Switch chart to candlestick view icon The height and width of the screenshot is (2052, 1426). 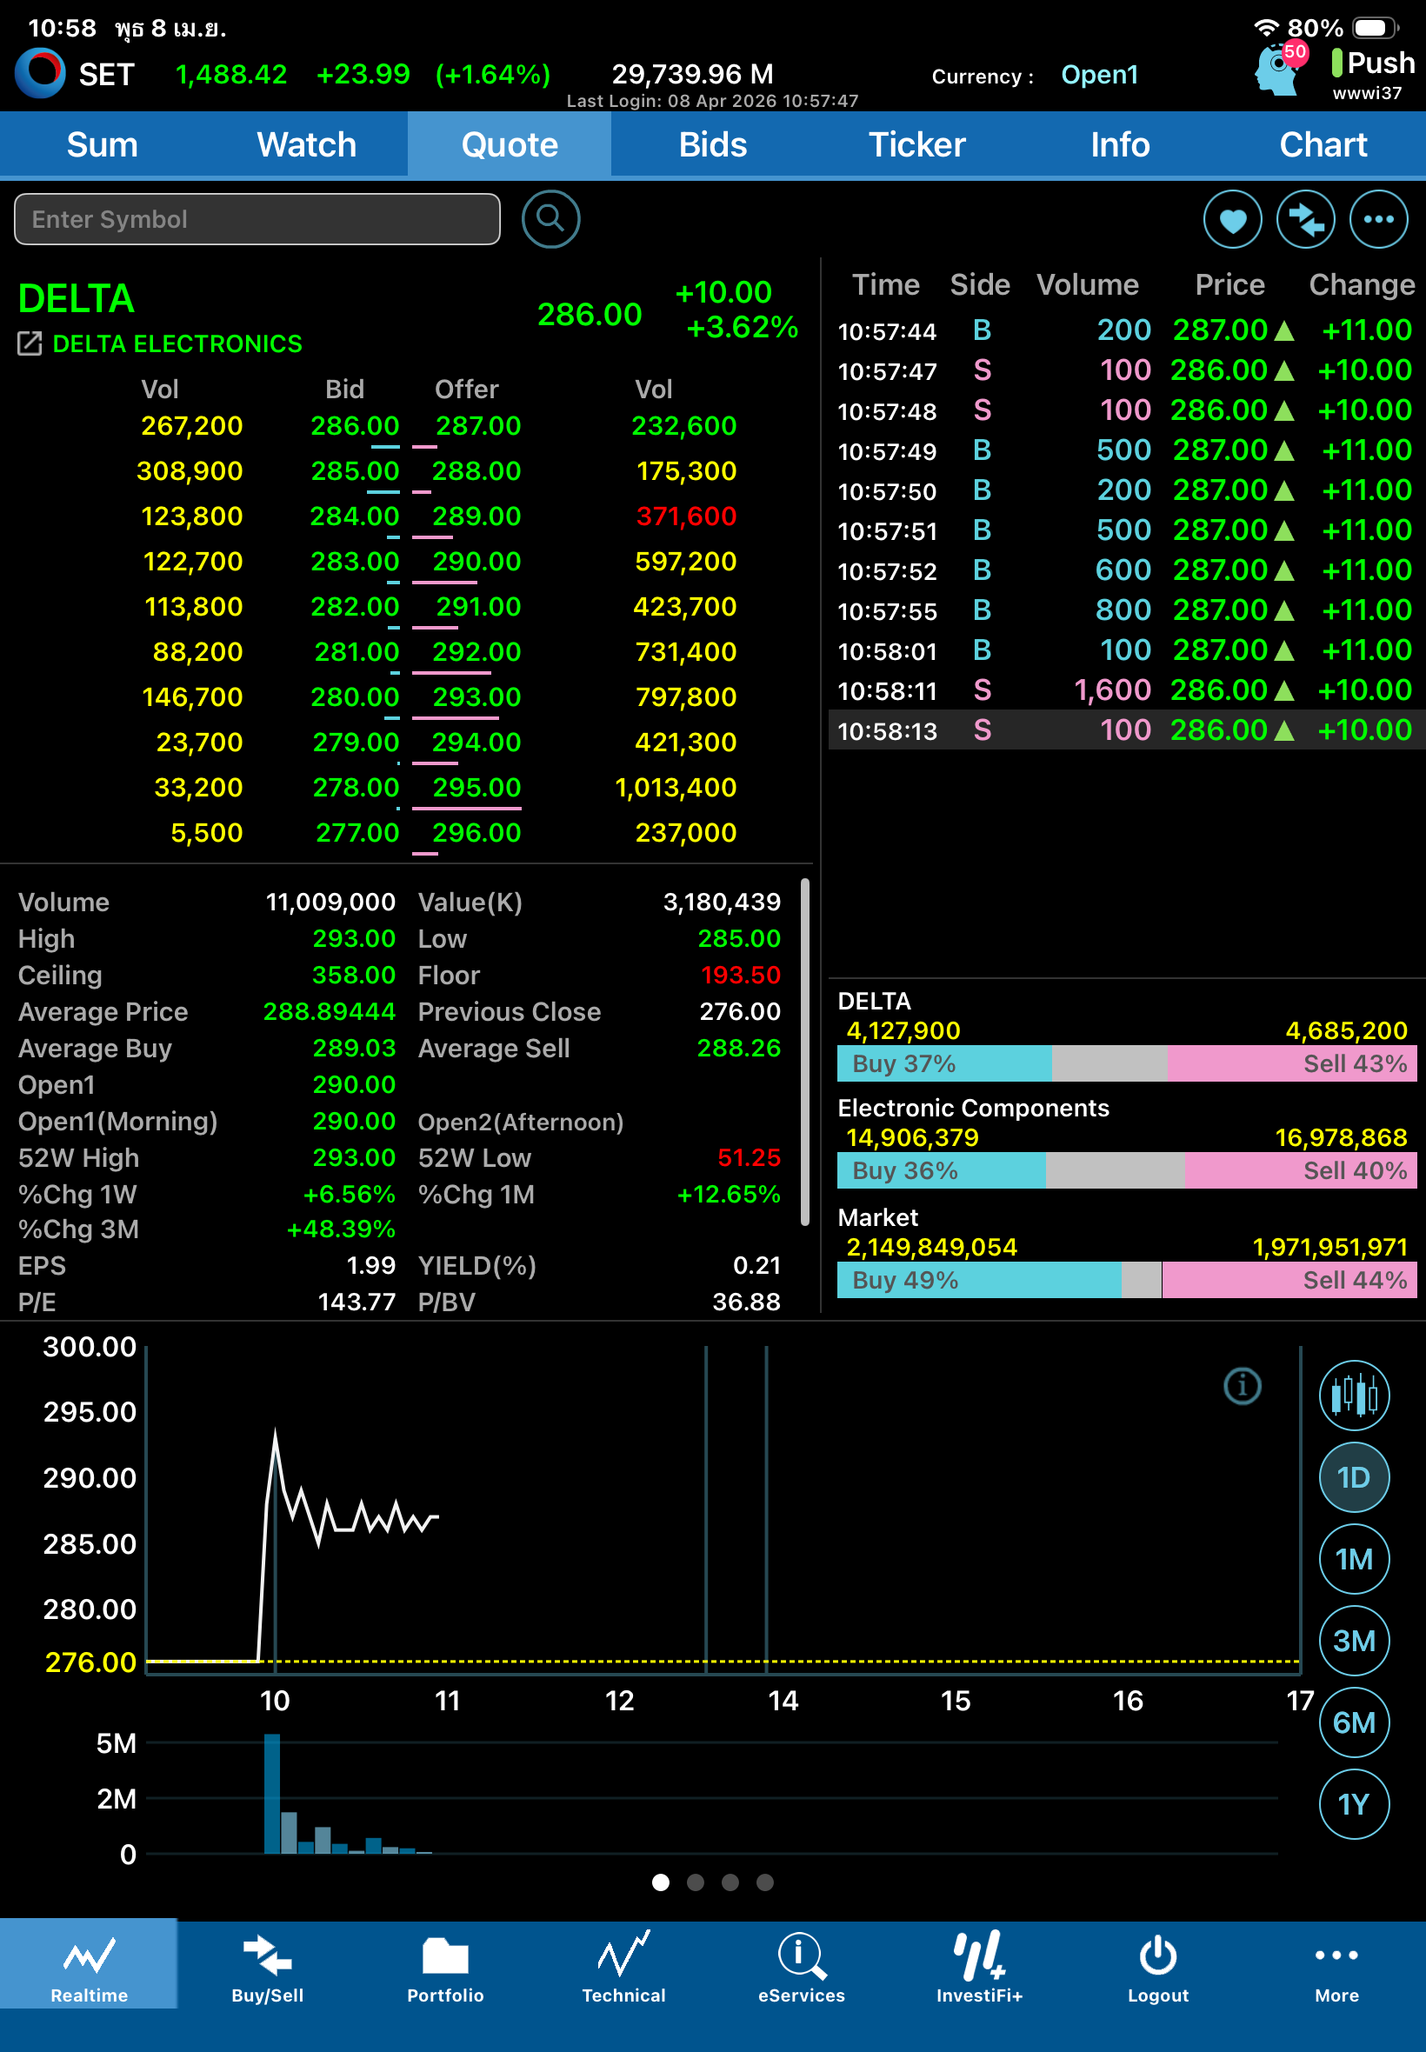[1354, 1395]
